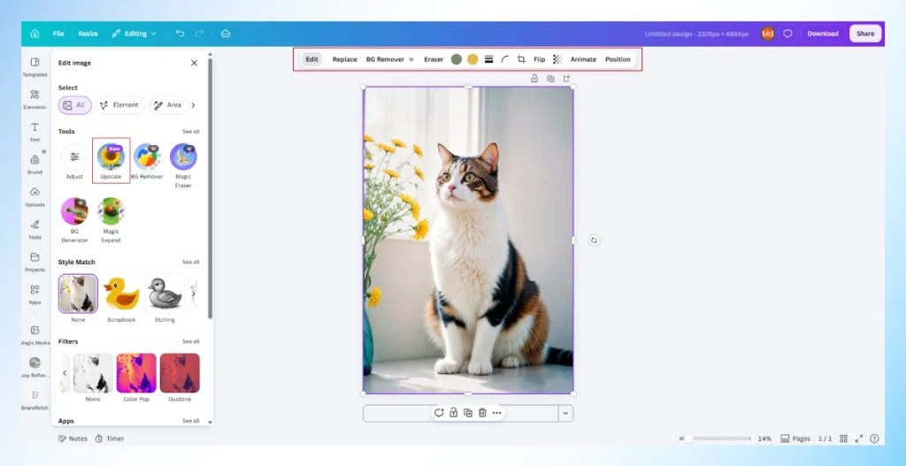Open Tools in the sidebar
This screenshot has height=466, width=906.
[x=35, y=229]
